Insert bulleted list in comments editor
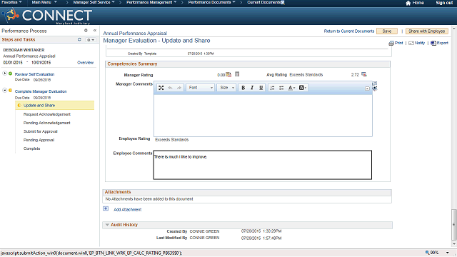Image resolution: width=457 pixels, height=257 pixels. point(281,88)
